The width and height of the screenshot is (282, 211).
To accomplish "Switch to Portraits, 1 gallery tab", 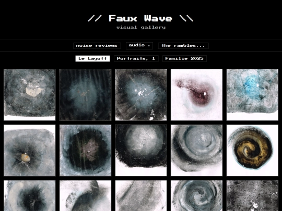I will [x=136, y=58].
